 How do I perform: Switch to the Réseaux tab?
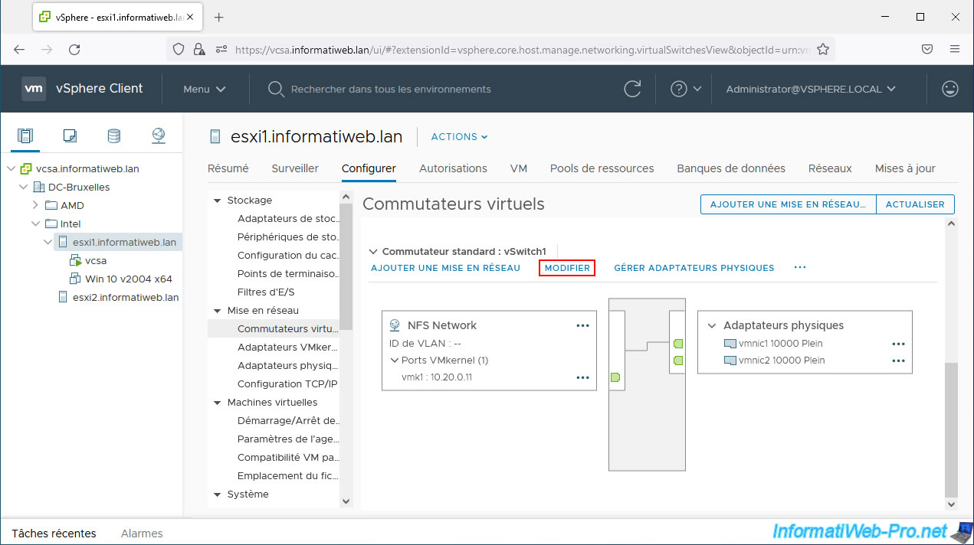click(830, 168)
